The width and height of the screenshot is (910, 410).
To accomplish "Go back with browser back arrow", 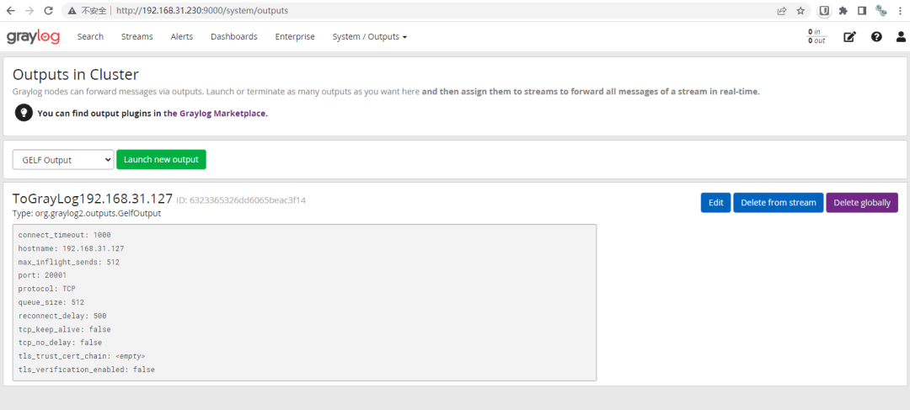I will [x=10, y=10].
